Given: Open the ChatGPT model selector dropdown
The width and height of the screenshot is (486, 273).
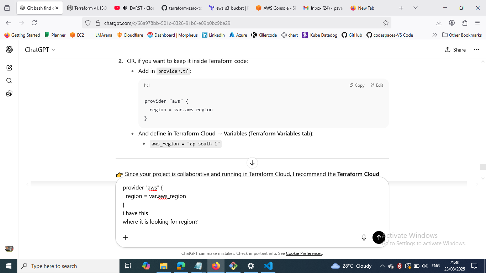Looking at the screenshot, I should 40,50.
